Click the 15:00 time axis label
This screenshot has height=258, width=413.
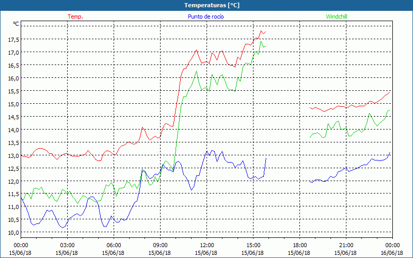click(x=253, y=245)
